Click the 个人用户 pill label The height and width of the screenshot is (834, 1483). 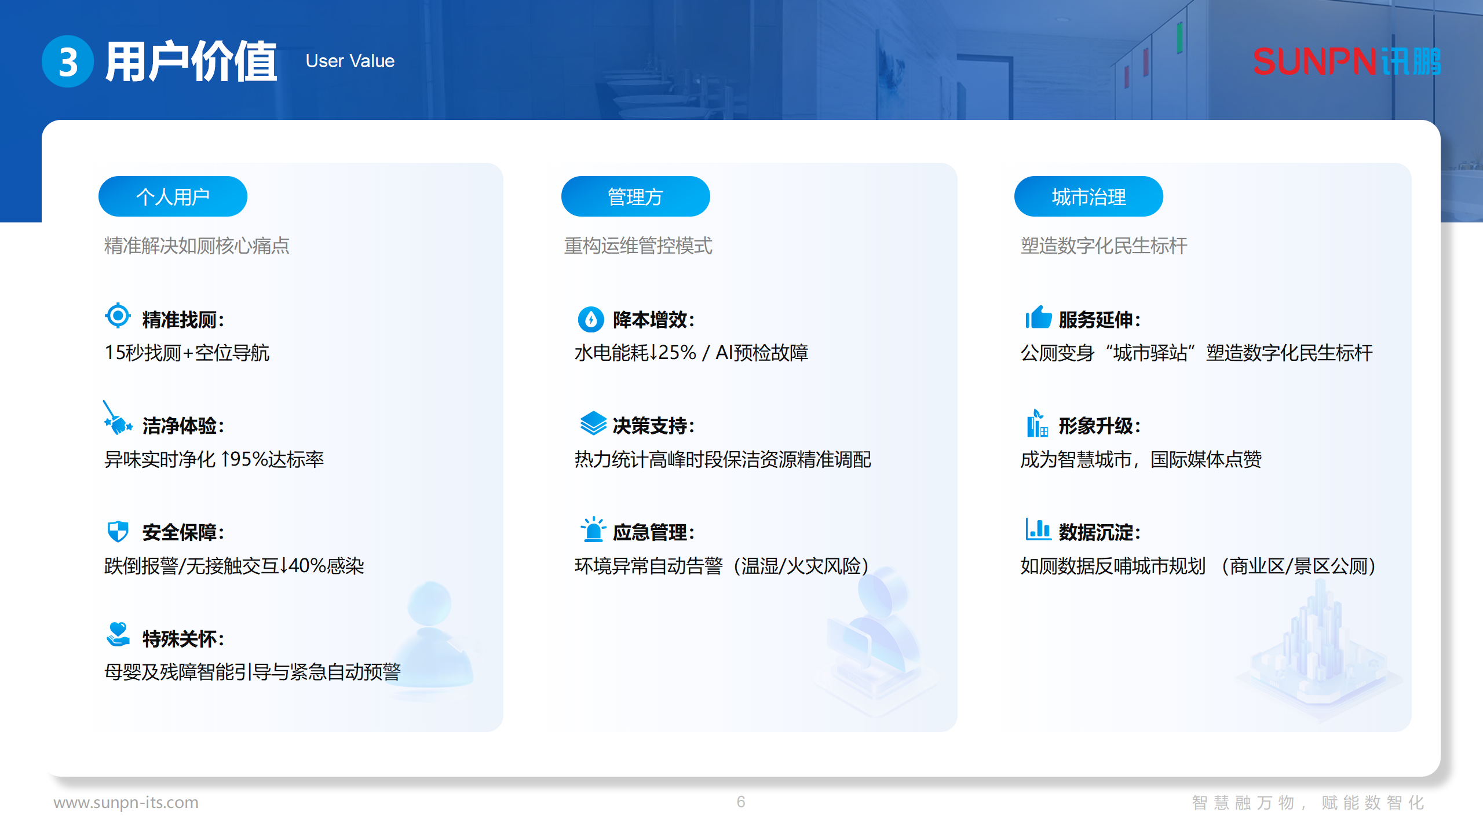pyautogui.click(x=173, y=196)
